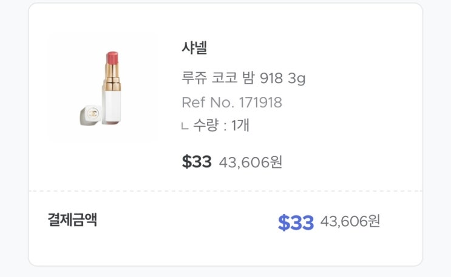
Task: Click the Chanel lipstick product thumbnail
Action: tap(102, 87)
